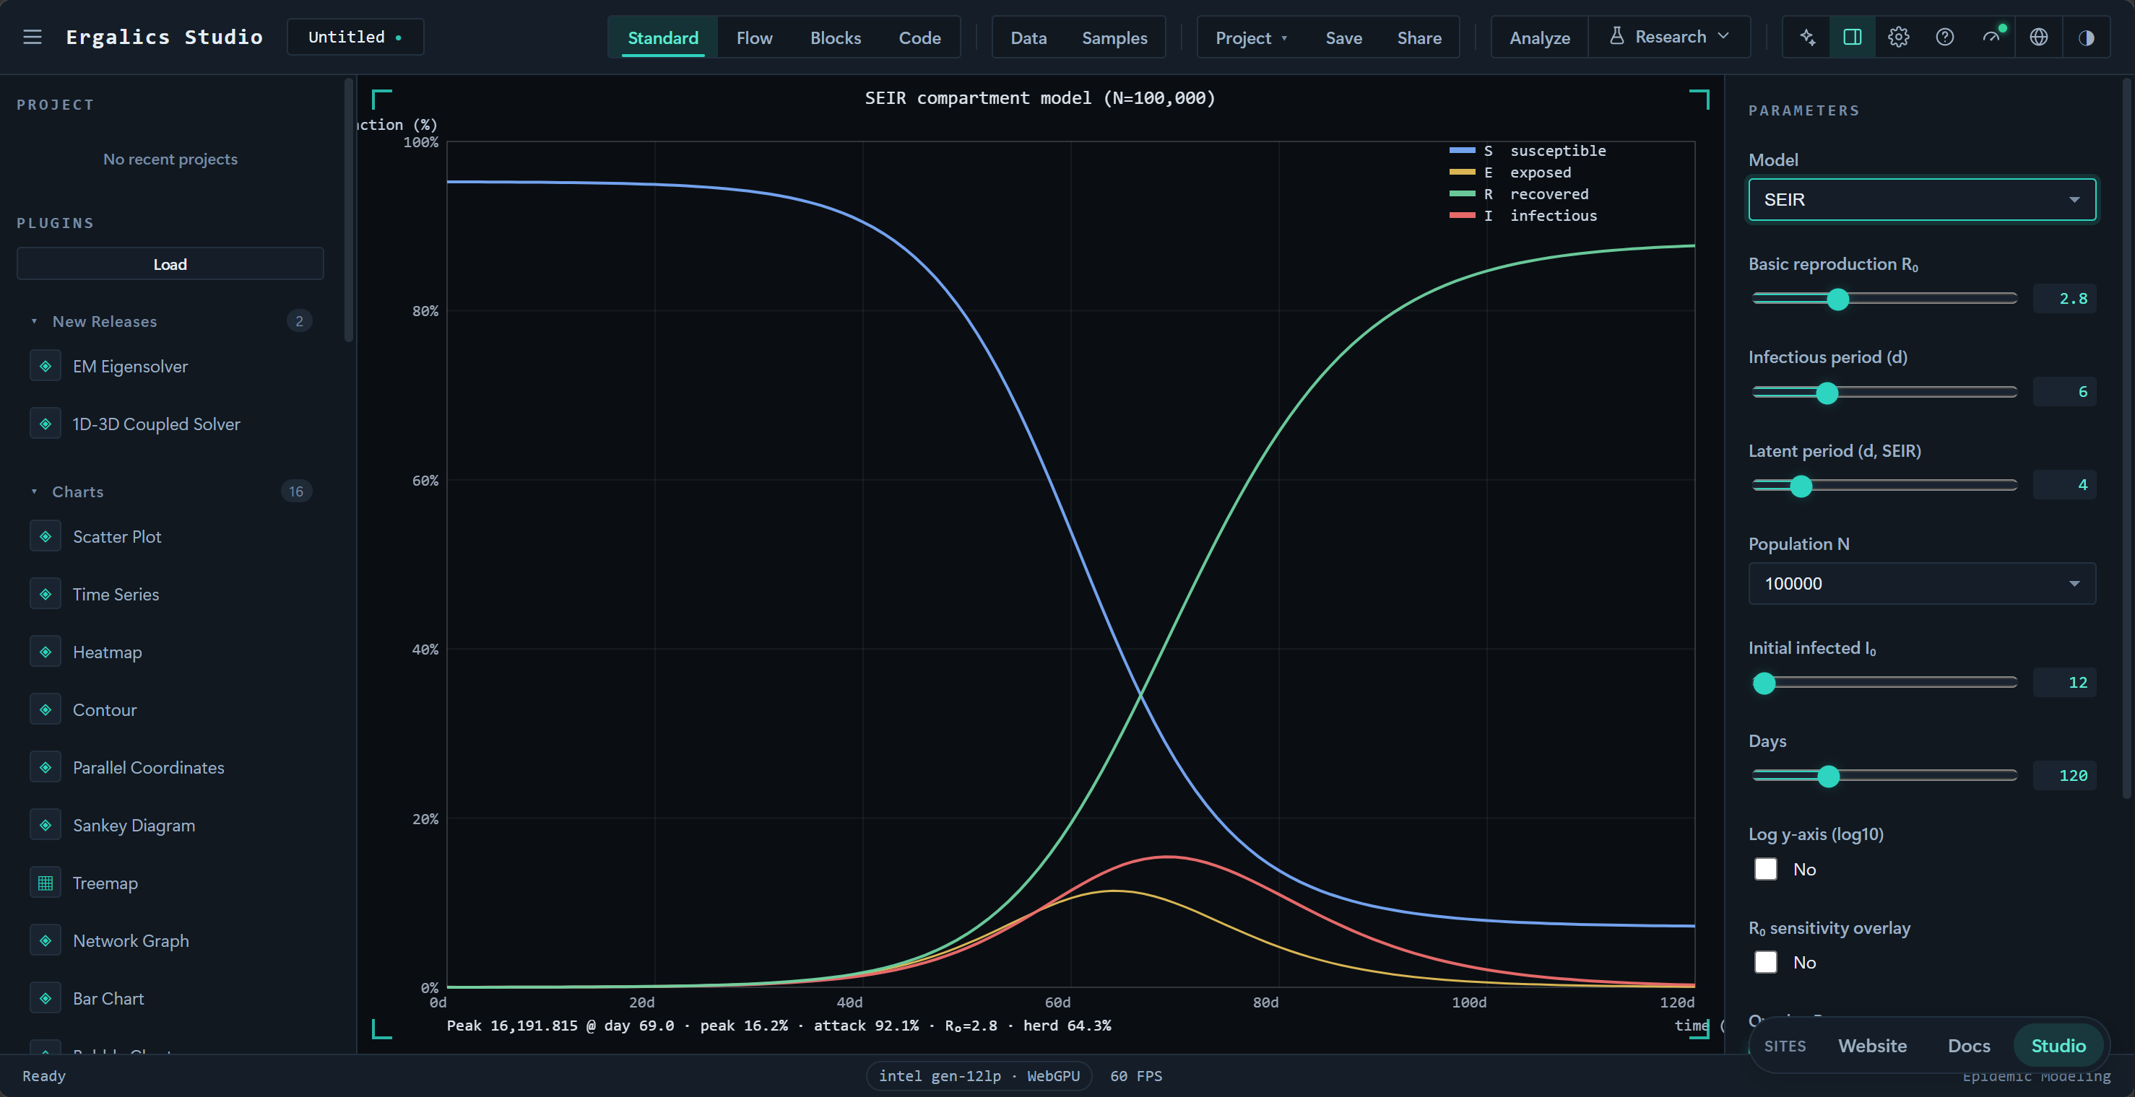Click the Network Graph chart icon
Image resolution: width=2135 pixels, height=1097 pixels.
(x=46, y=940)
